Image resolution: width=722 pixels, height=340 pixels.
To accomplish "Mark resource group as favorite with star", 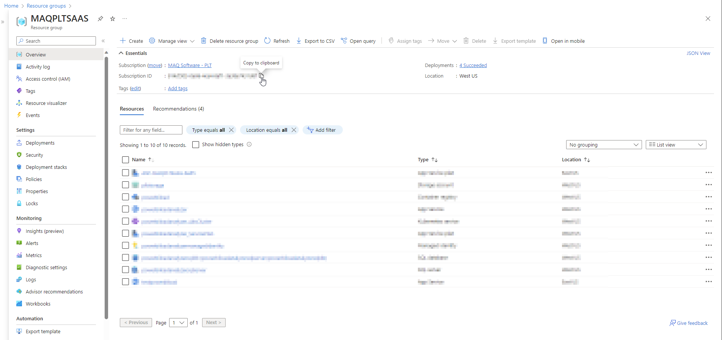I will click(113, 19).
